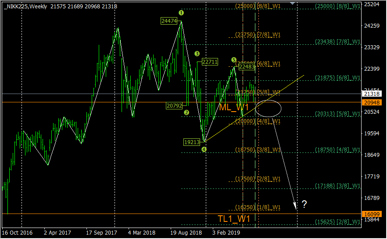Click the (23438) [7/8]_W1 level label
The height and width of the screenshot is (239, 387).
coord(338,42)
